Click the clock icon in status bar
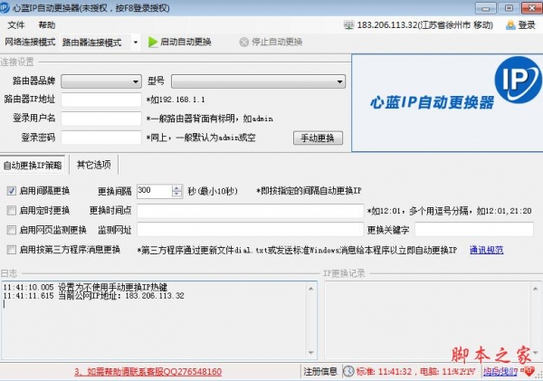This screenshot has width=543, height=381. point(348,371)
